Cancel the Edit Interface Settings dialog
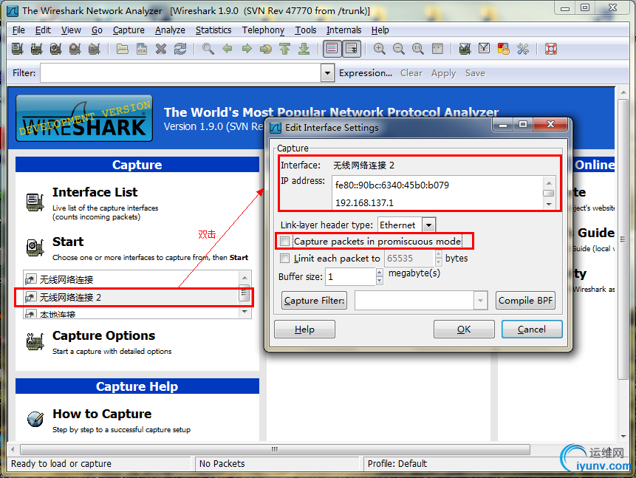 (x=532, y=329)
